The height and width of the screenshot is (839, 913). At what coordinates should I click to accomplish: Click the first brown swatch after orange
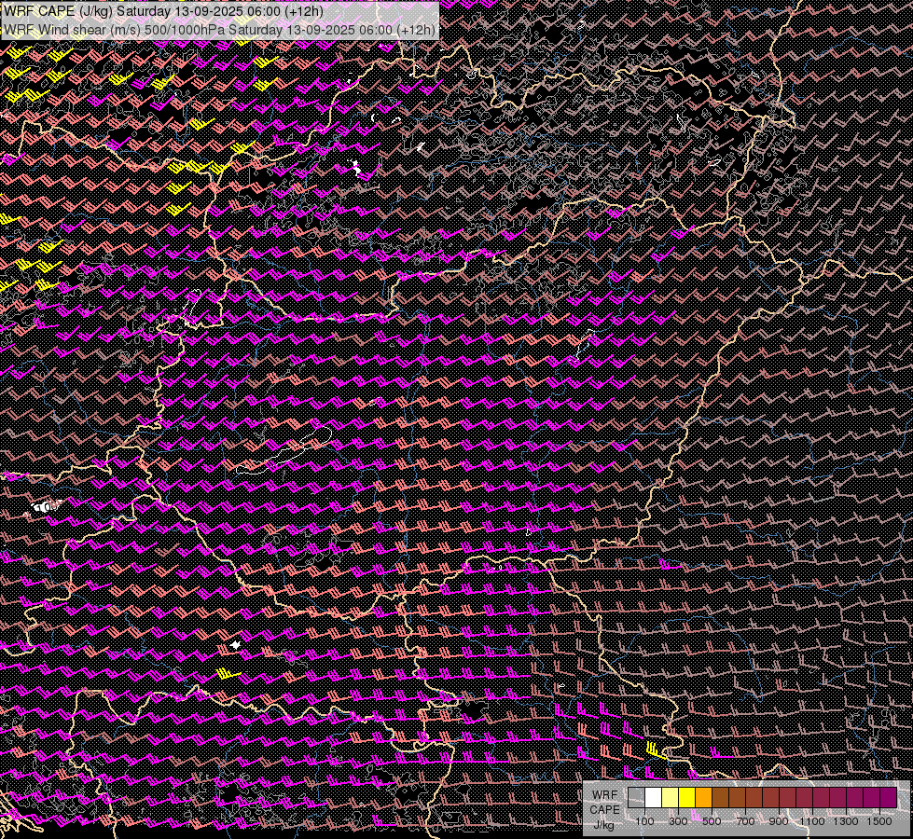tap(720, 798)
